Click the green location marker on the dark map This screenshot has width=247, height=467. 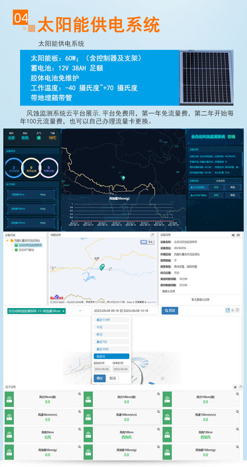[x=123, y=178]
